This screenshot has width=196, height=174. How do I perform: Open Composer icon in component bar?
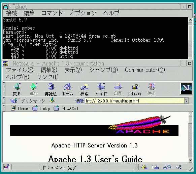[x=178, y=167]
